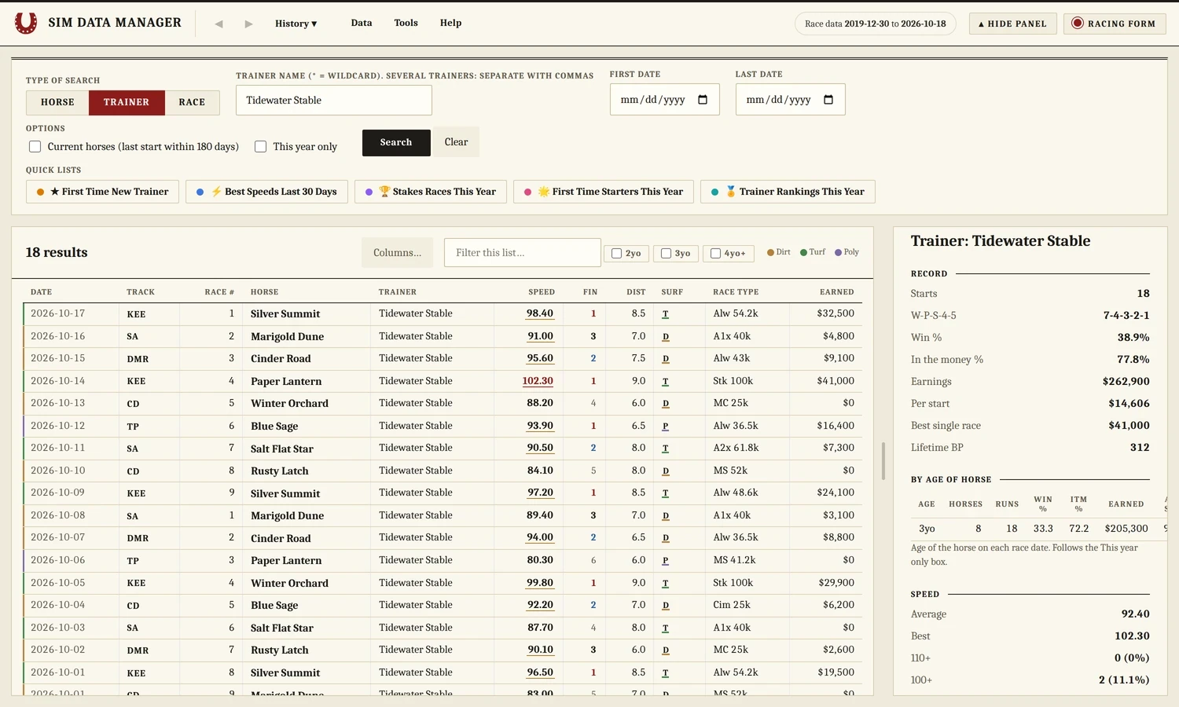This screenshot has width=1179, height=707.
Task: Open the History dropdown
Action: (296, 24)
